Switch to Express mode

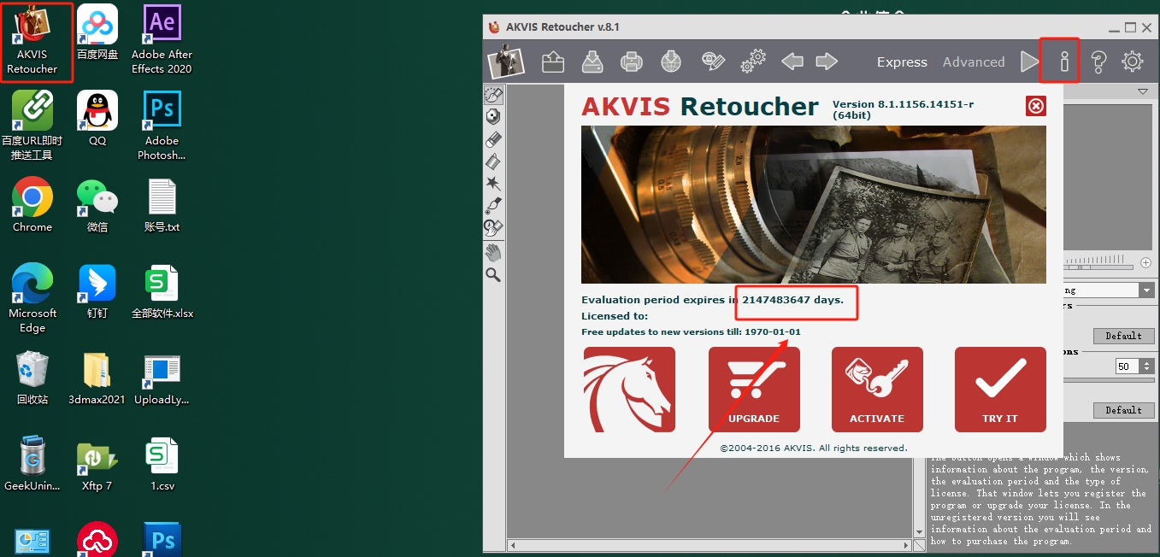point(902,62)
